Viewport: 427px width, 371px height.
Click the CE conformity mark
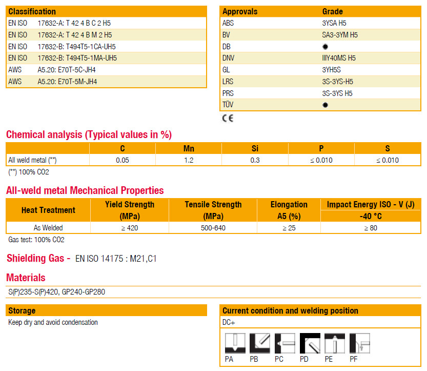pyautogui.click(x=227, y=119)
